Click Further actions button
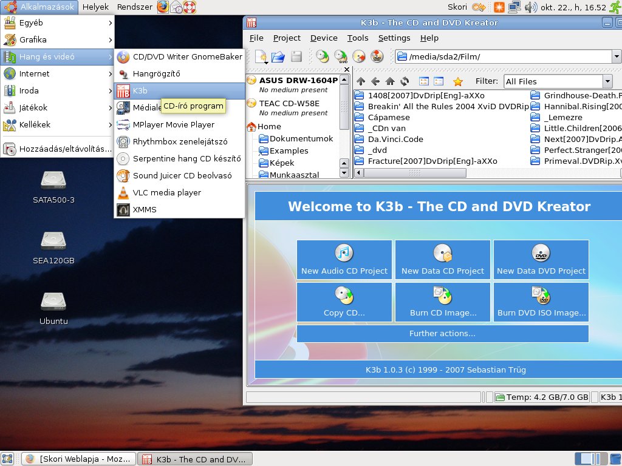The height and width of the screenshot is (466, 622). click(x=442, y=334)
